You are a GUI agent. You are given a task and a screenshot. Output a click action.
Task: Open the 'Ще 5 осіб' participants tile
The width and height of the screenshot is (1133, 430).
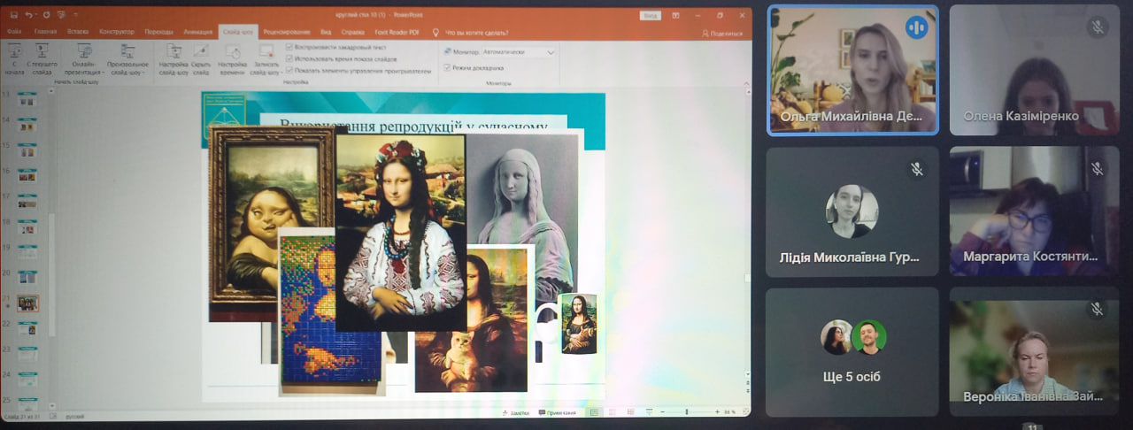click(x=852, y=351)
